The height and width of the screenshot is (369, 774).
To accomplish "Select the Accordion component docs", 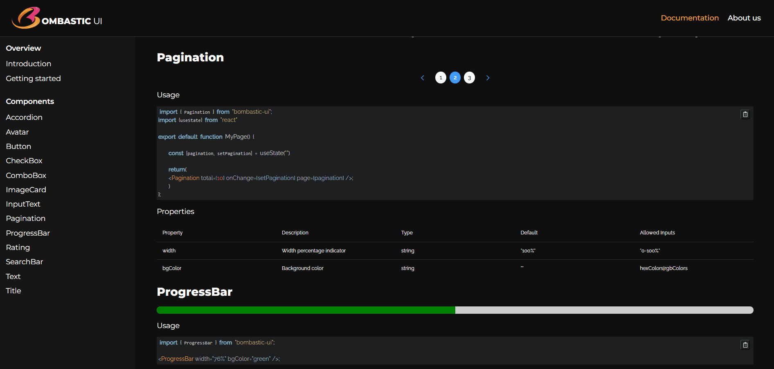I will click(24, 117).
